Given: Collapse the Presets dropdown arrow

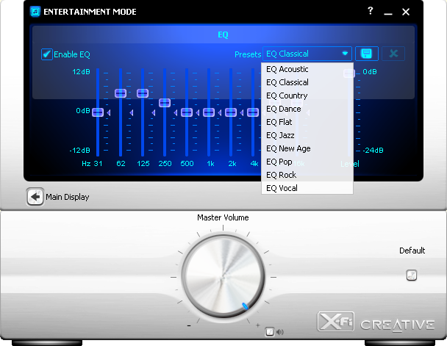Looking at the screenshot, I should 345,54.
